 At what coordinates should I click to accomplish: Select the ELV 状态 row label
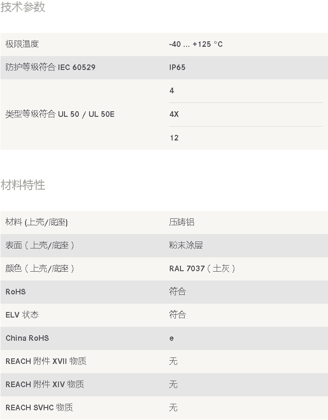tap(22, 315)
